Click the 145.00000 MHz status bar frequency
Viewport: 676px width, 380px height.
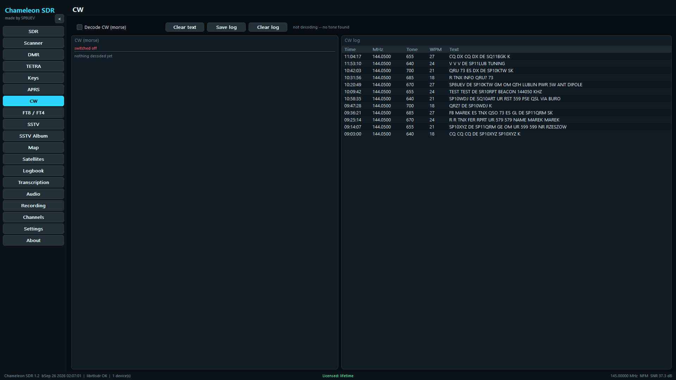(624, 376)
